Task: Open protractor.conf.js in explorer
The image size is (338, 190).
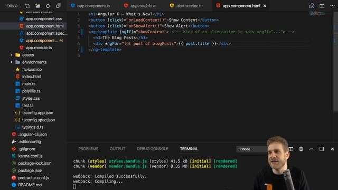Action: click(33, 178)
